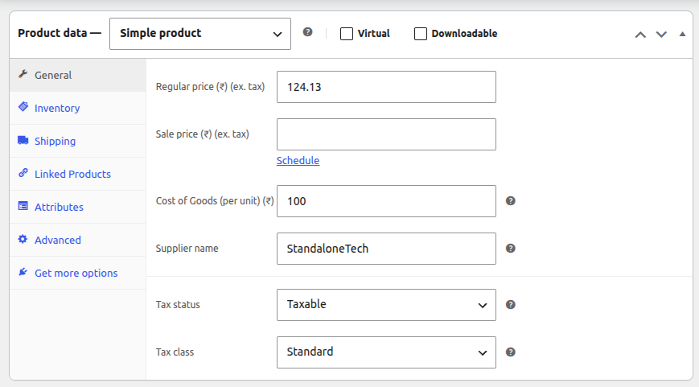Click the Get more options plug icon
The width and height of the screenshot is (699, 387).
[x=23, y=272]
